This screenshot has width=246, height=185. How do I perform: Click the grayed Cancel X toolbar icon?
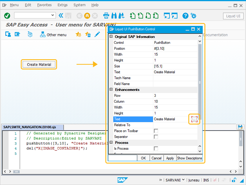95,16
